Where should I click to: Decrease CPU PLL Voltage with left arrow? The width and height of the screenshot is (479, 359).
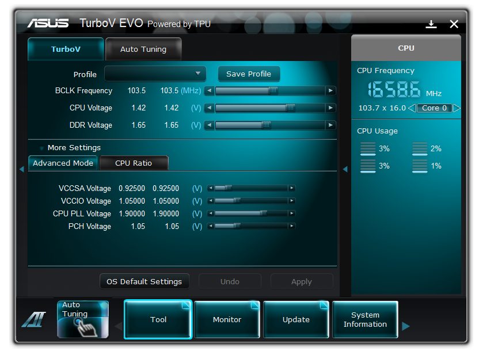tap(211, 213)
